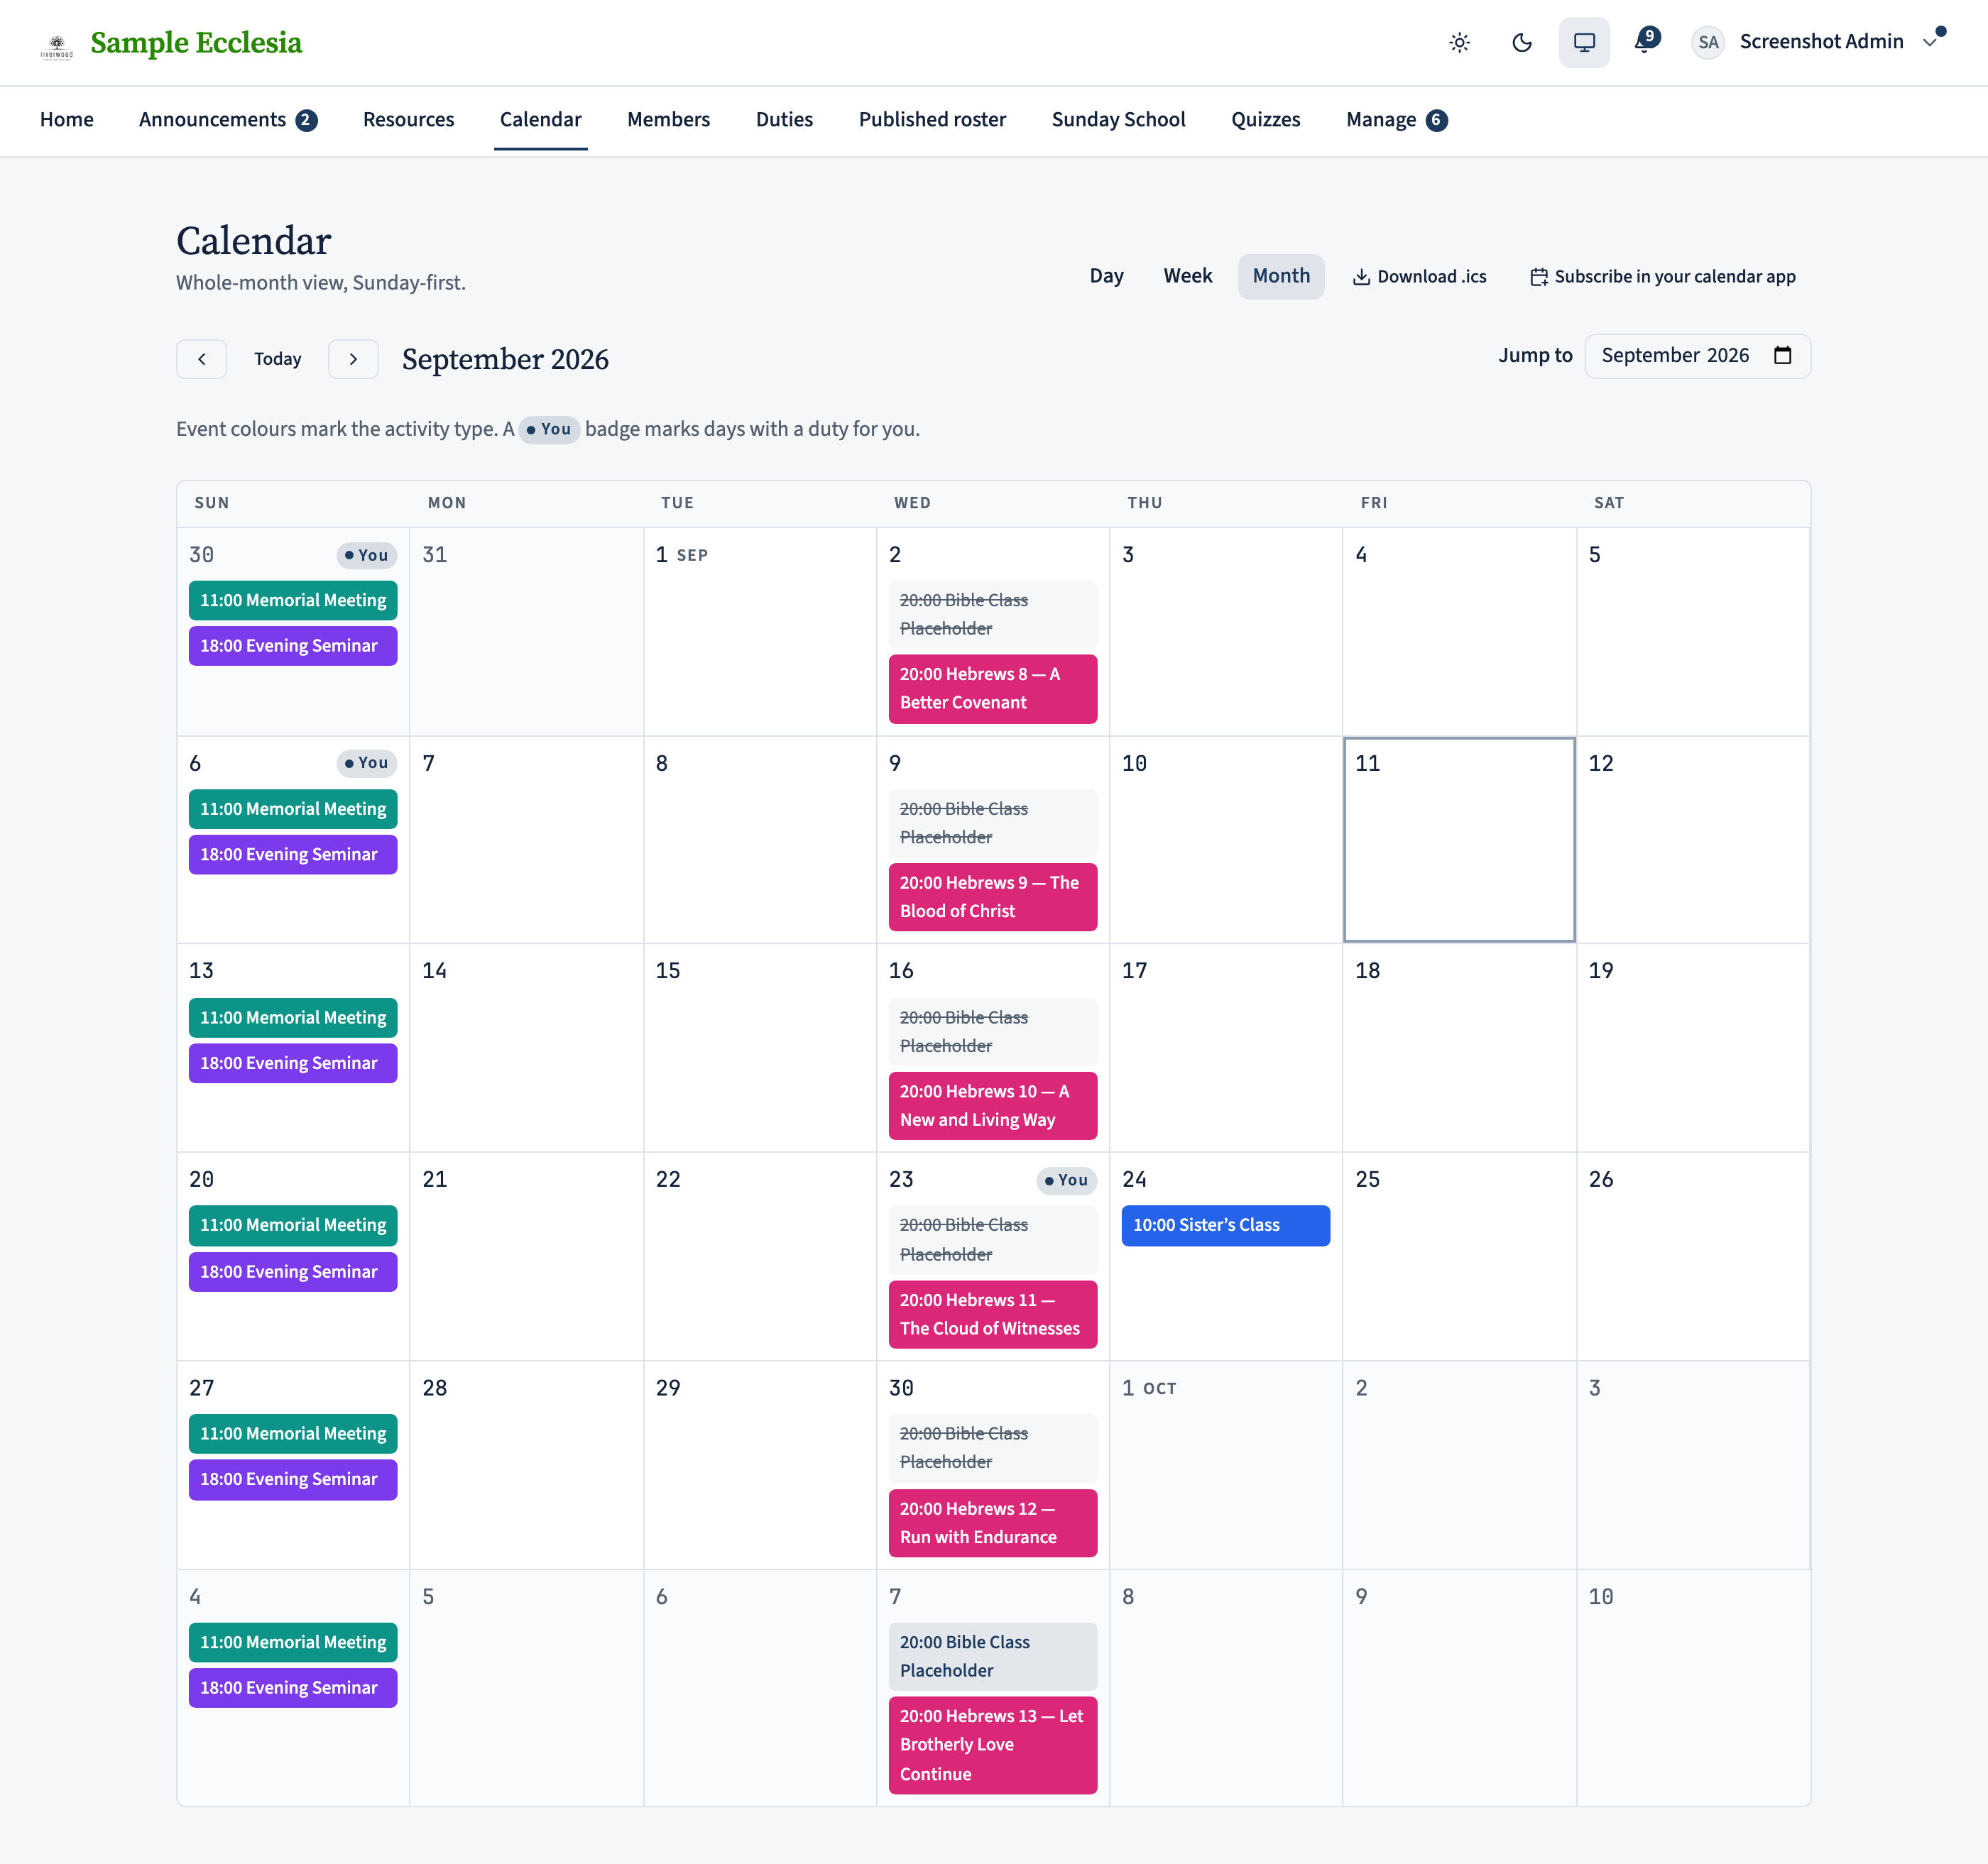Open Memorial Meeting event on the 27th
This screenshot has height=1864, width=1988.
click(x=293, y=1433)
